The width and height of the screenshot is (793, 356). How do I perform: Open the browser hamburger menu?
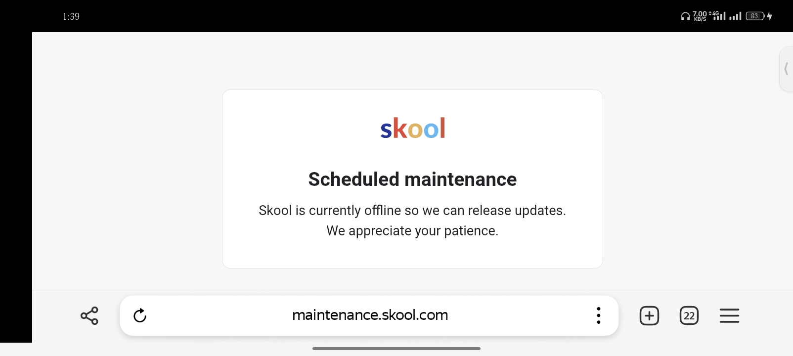click(x=729, y=315)
